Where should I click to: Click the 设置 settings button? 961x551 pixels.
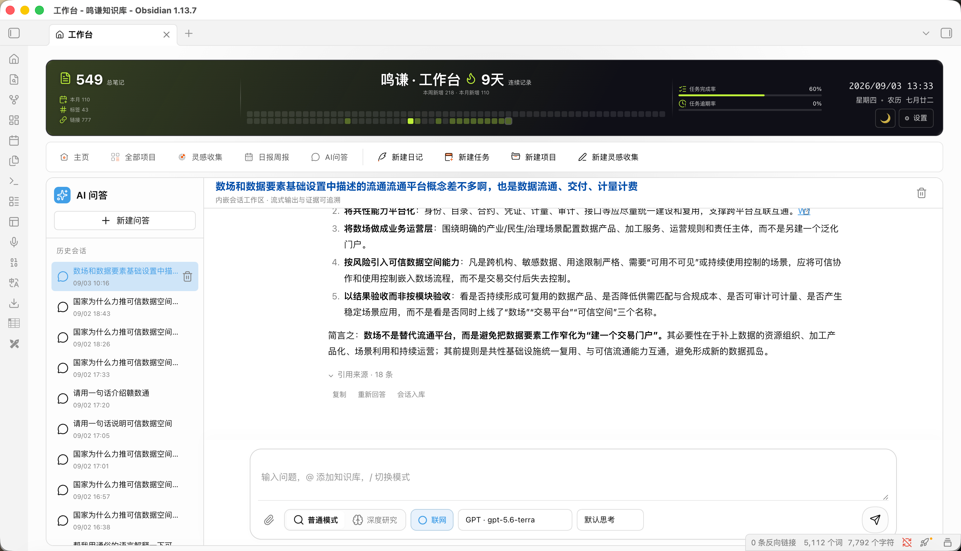coord(916,119)
